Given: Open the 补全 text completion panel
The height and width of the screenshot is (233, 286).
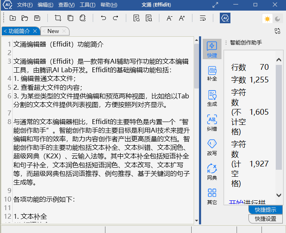Looking at the screenshot, I should 212,73.
